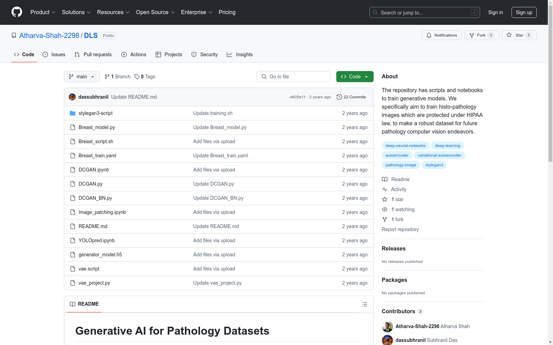This screenshot has width=553, height=345.
Task: Click the tag icon beside 0 Tags
Action: point(137,77)
